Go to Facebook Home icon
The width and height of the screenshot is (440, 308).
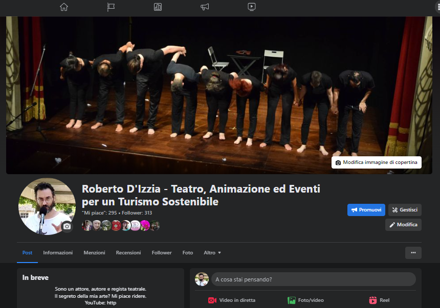coord(64,7)
